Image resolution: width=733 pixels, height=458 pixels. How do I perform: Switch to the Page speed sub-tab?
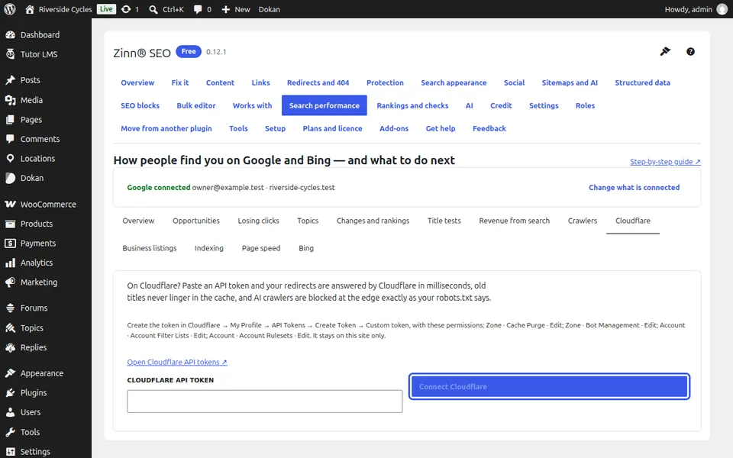(261, 248)
